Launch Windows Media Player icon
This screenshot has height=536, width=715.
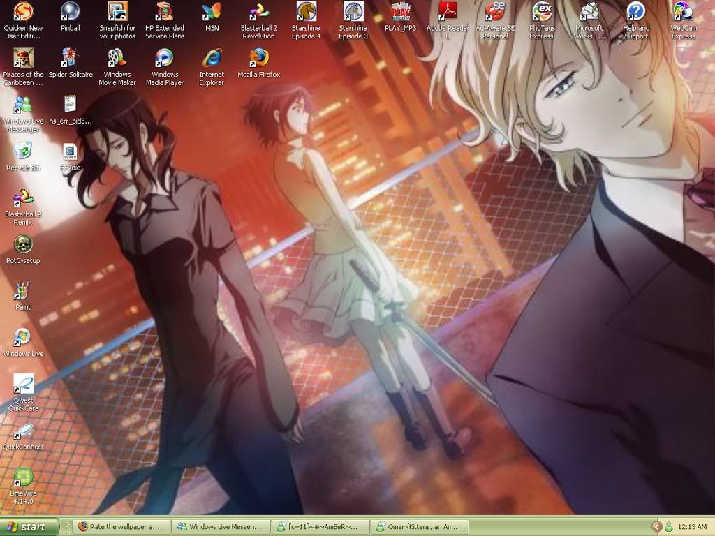(x=165, y=67)
